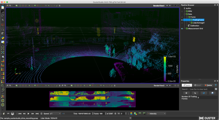Show the Frame source via its eye
The image size is (219, 120).
pyautogui.click(x=182, y=17)
